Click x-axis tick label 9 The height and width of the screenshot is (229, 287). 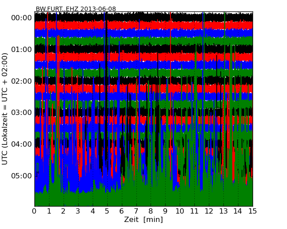click(165, 211)
